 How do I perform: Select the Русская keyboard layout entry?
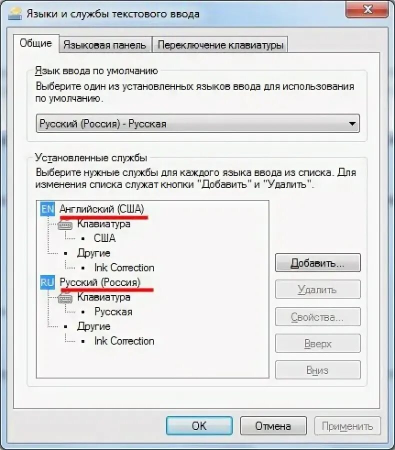[x=113, y=311]
